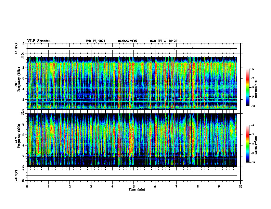Click the "ch.3(V)" waveform axis label
The width and height of the screenshot is (271, 209).
[16, 176]
